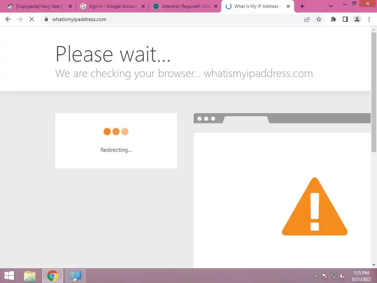Toggle the side panel icon

pyautogui.click(x=345, y=19)
